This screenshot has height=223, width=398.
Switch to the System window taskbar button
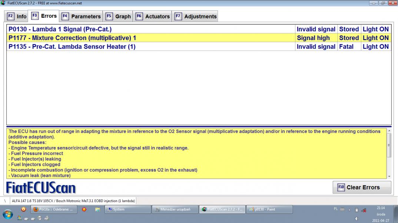point(128,209)
